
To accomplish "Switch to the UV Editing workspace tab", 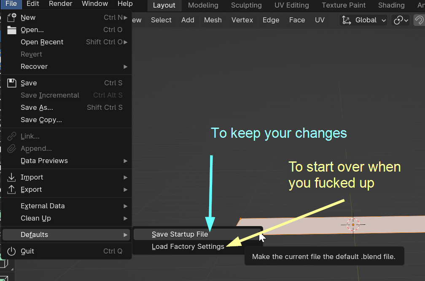I will point(291,5).
